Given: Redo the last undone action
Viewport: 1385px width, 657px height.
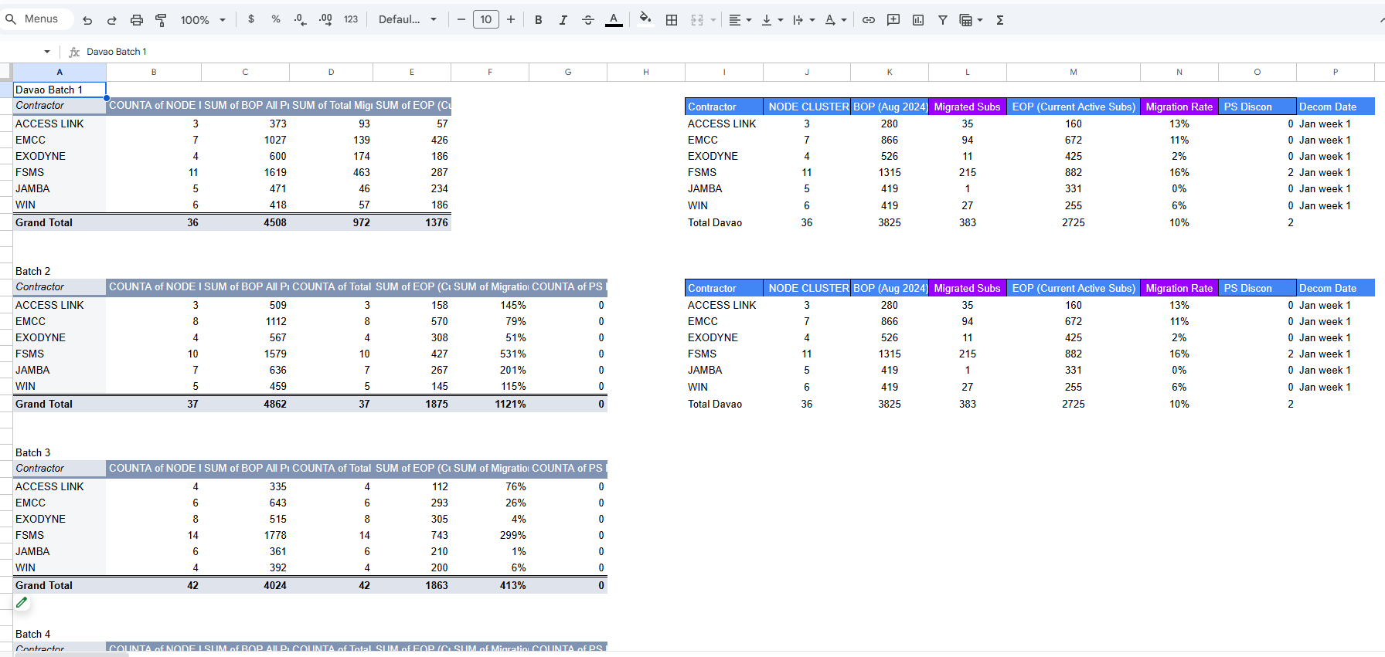Looking at the screenshot, I should tap(112, 20).
